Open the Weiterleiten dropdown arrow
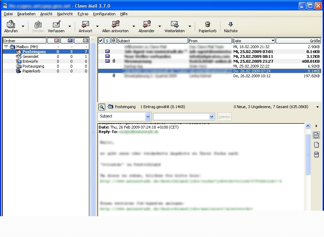The height and width of the screenshot is (237, 324). (190, 26)
